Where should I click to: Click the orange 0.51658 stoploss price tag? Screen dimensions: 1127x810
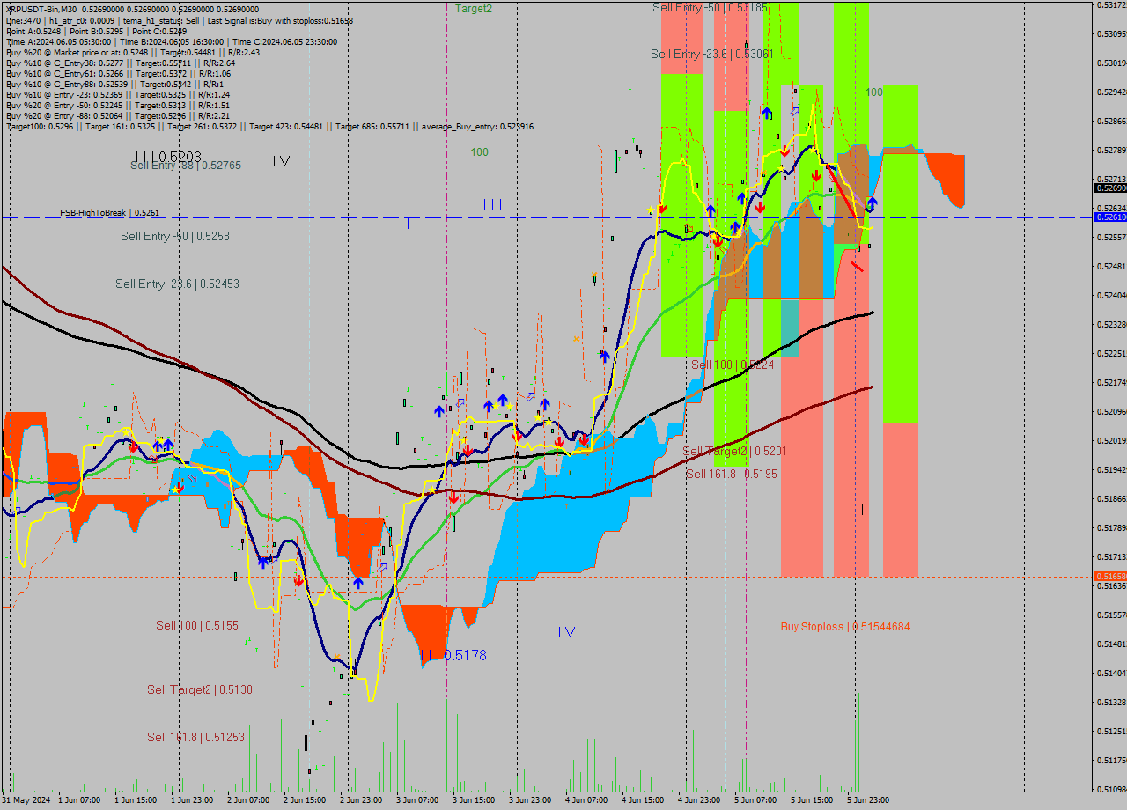1109,576
